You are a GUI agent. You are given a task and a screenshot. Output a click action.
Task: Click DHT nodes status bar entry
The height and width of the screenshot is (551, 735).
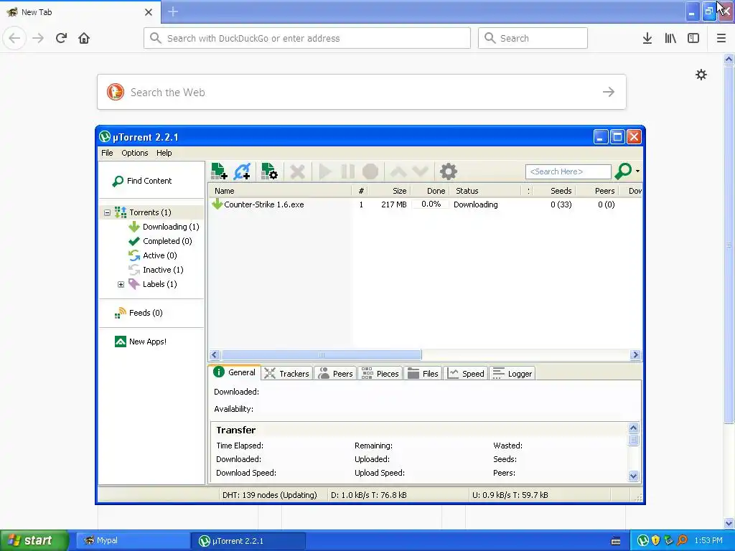(x=270, y=495)
